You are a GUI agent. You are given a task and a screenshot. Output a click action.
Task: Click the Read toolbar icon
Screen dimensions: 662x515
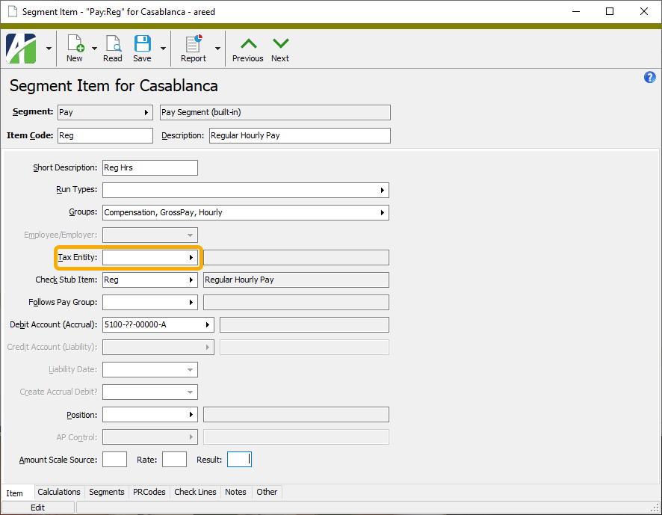(113, 48)
